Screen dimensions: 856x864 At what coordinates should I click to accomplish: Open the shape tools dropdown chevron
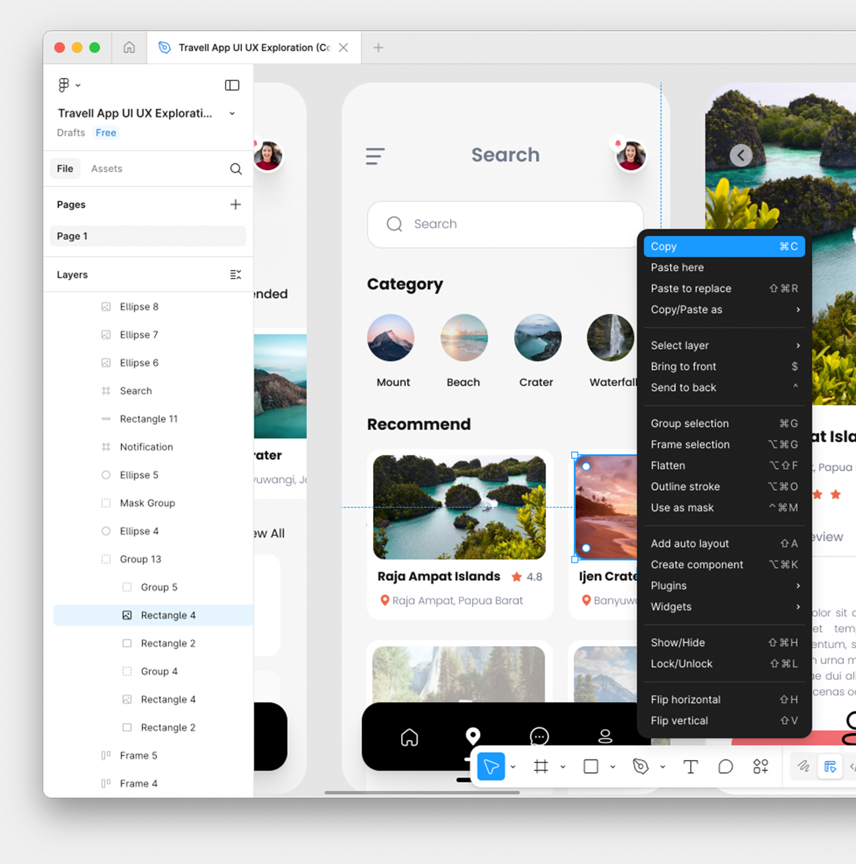click(613, 767)
